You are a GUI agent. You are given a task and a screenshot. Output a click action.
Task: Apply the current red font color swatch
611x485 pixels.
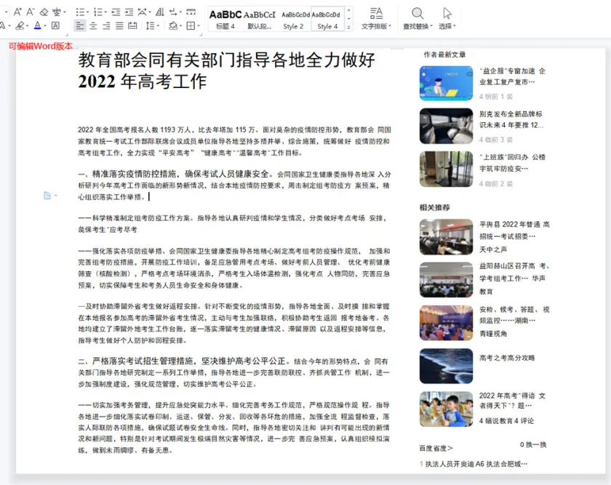pos(38,25)
